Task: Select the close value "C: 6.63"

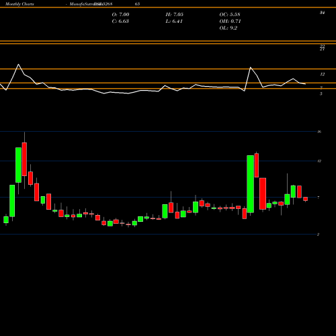Action: 120,21
